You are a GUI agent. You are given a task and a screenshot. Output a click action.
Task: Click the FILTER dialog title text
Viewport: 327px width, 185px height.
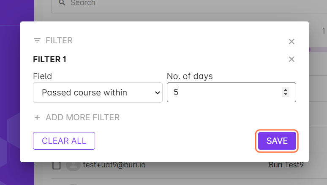click(x=59, y=41)
